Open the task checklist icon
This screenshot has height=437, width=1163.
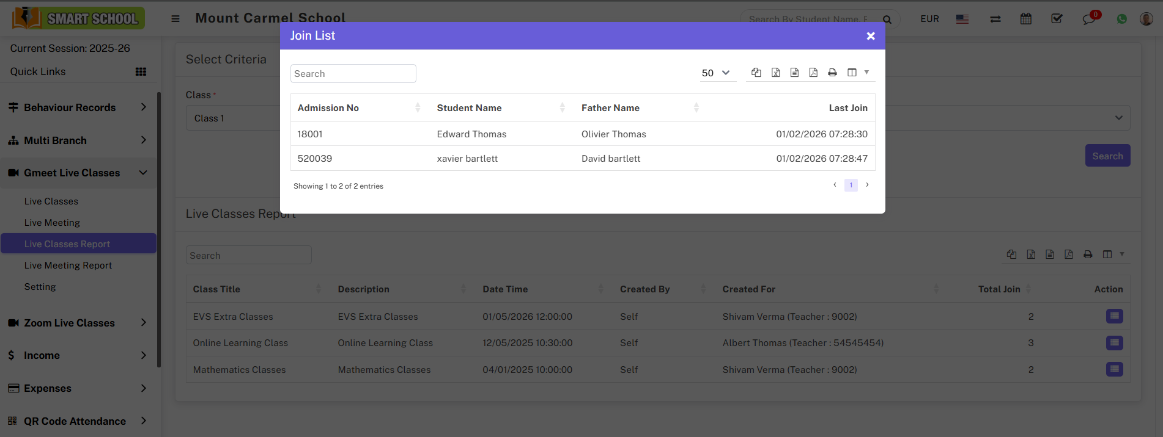(x=1057, y=19)
